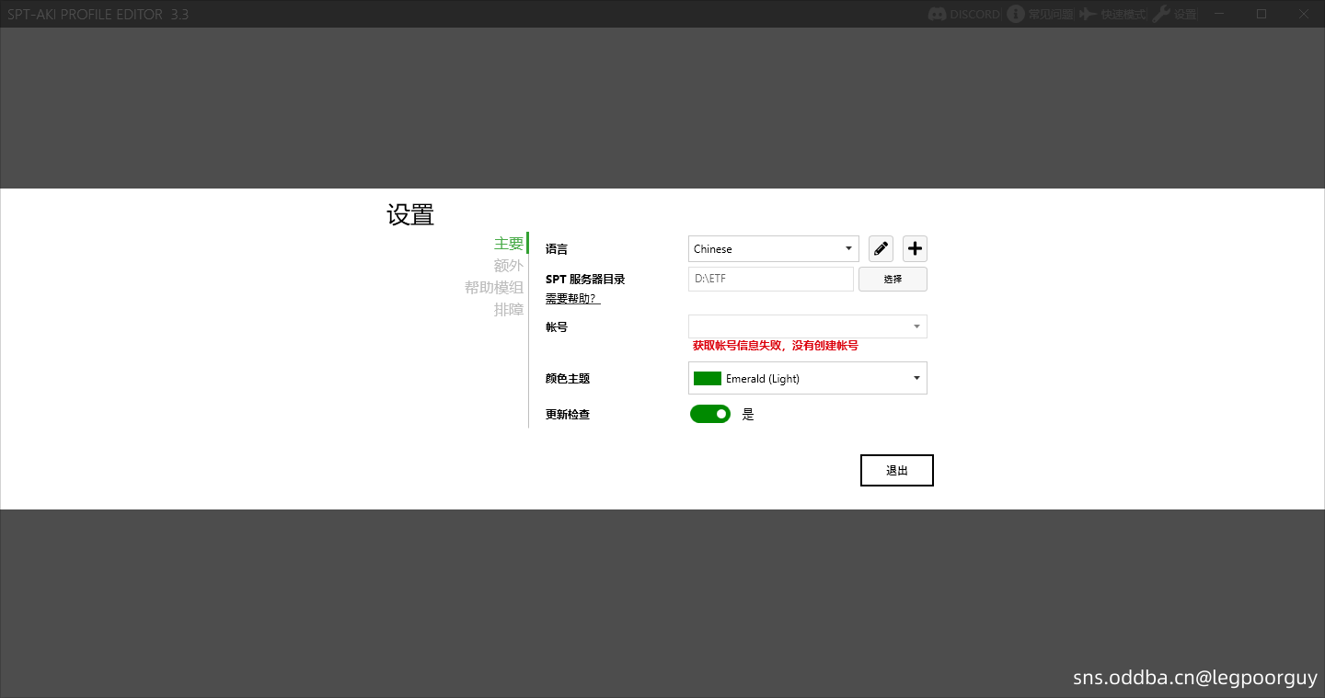Click the Discord icon in title bar
1325x698 pixels.
tap(938, 14)
